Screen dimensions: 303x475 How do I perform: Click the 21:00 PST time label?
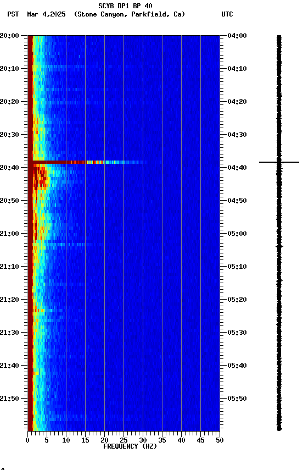point(9,234)
